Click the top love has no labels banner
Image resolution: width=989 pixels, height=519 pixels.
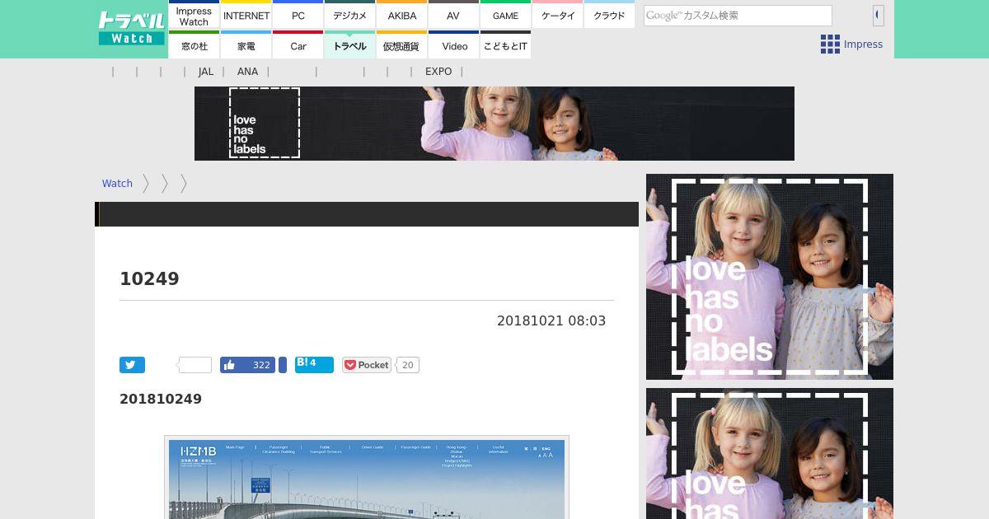(x=494, y=124)
